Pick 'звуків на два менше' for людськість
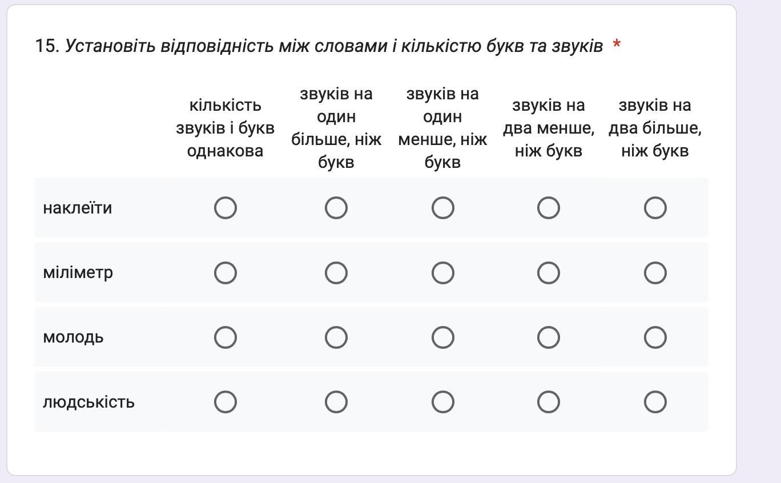Screen dimensions: 781x483 coord(548,402)
